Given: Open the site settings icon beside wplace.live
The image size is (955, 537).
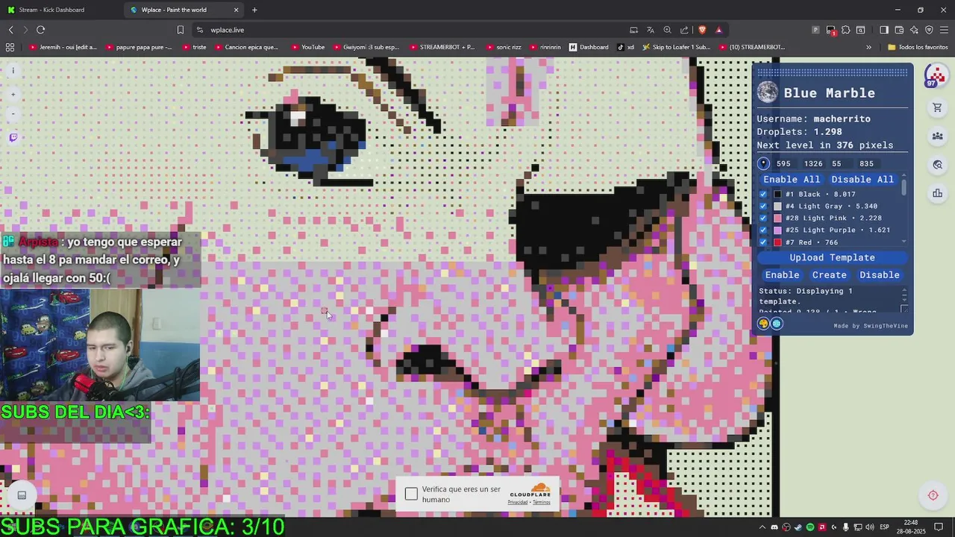Looking at the screenshot, I should (x=199, y=30).
